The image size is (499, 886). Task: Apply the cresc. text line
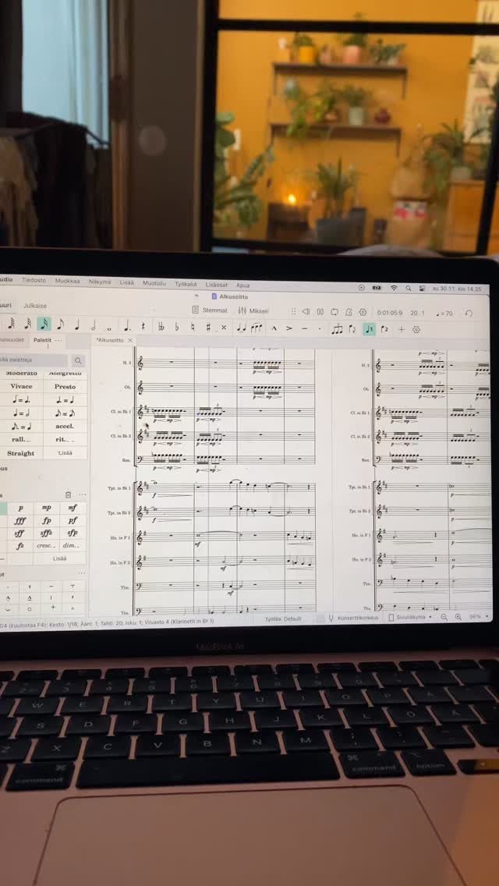46,546
